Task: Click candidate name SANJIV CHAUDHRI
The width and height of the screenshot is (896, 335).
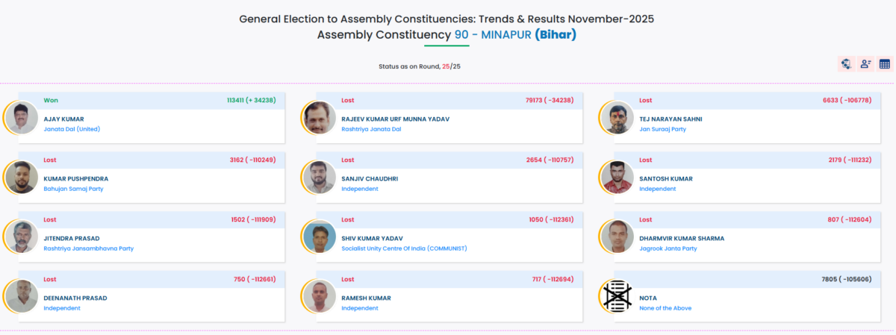Action: point(370,179)
